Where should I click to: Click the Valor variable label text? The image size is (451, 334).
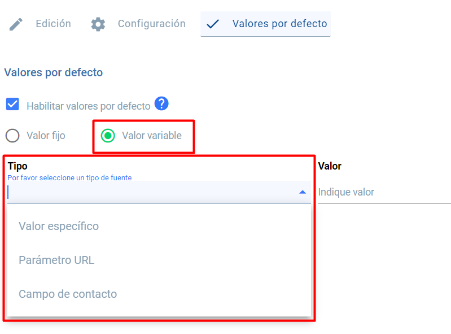coord(152,135)
